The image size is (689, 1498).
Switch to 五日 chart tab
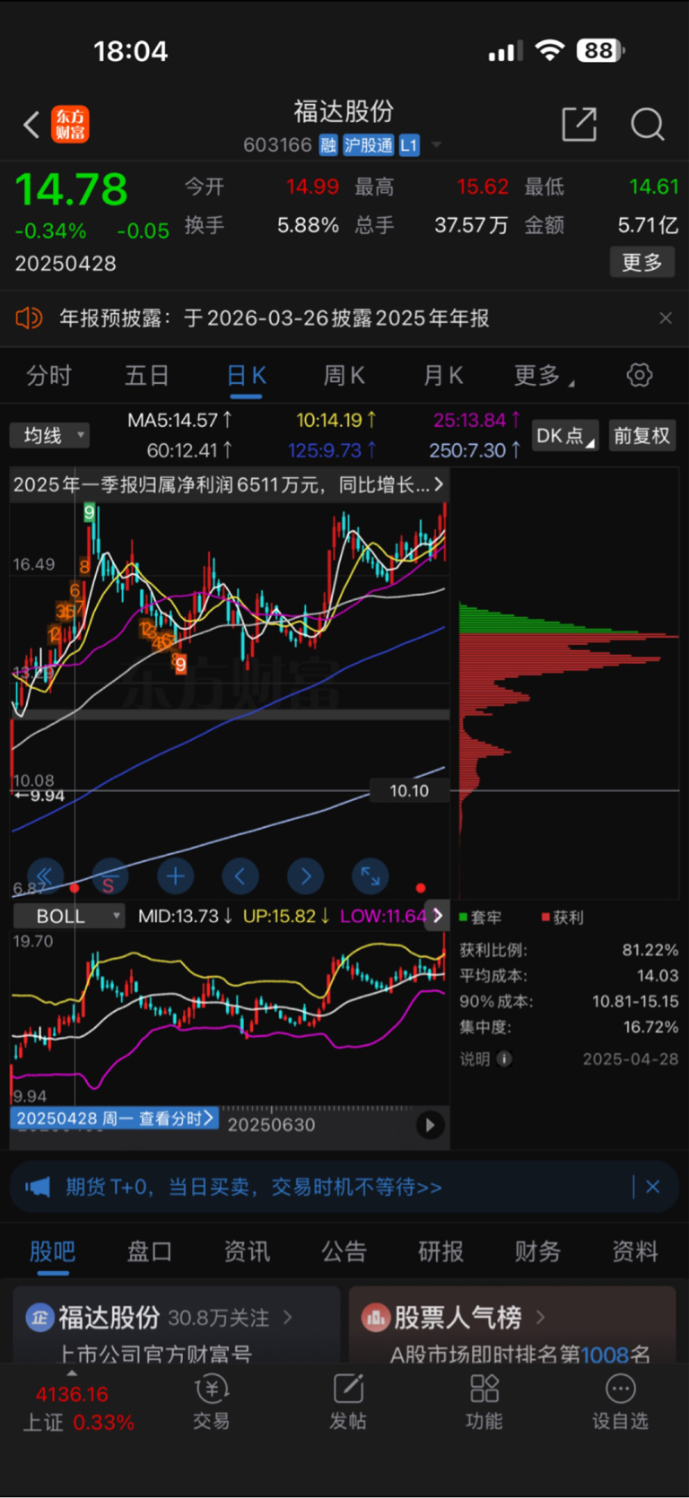pyautogui.click(x=146, y=375)
